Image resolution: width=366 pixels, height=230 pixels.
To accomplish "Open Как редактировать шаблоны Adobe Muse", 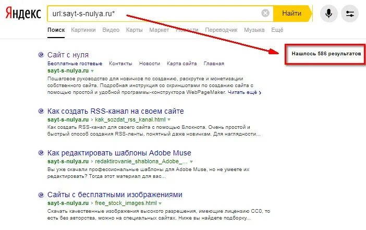I will point(119,153).
